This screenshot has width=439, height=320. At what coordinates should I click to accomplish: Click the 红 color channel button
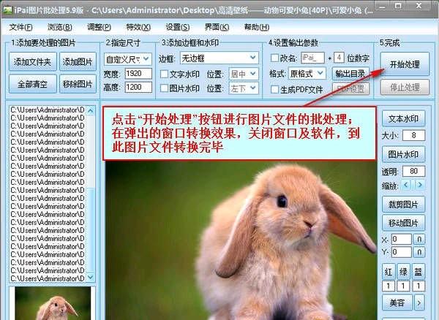click(x=389, y=272)
